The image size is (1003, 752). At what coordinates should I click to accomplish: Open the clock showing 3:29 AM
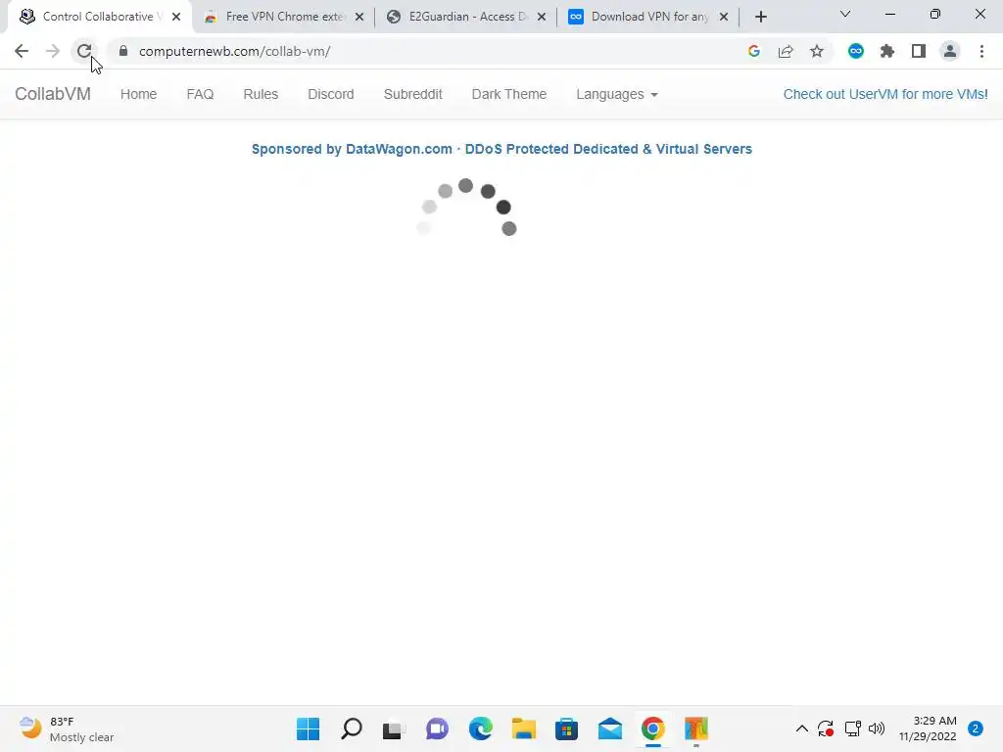(928, 728)
